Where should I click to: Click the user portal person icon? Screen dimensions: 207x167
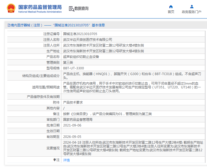[x=192, y=7]
